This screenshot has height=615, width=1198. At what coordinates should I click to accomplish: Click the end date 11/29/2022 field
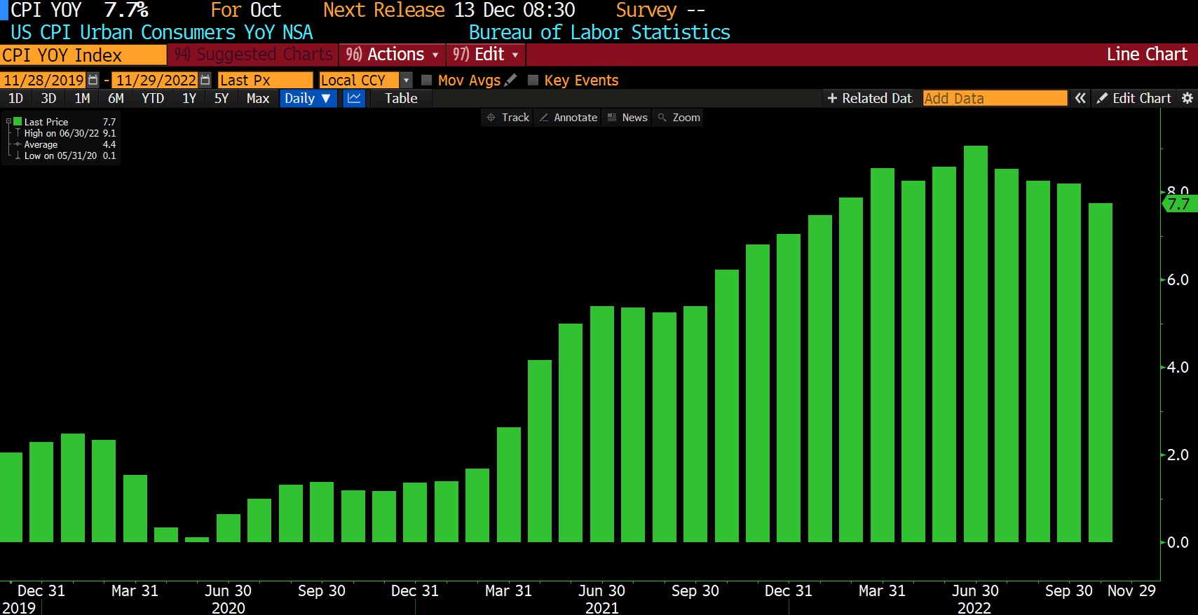click(156, 81)
